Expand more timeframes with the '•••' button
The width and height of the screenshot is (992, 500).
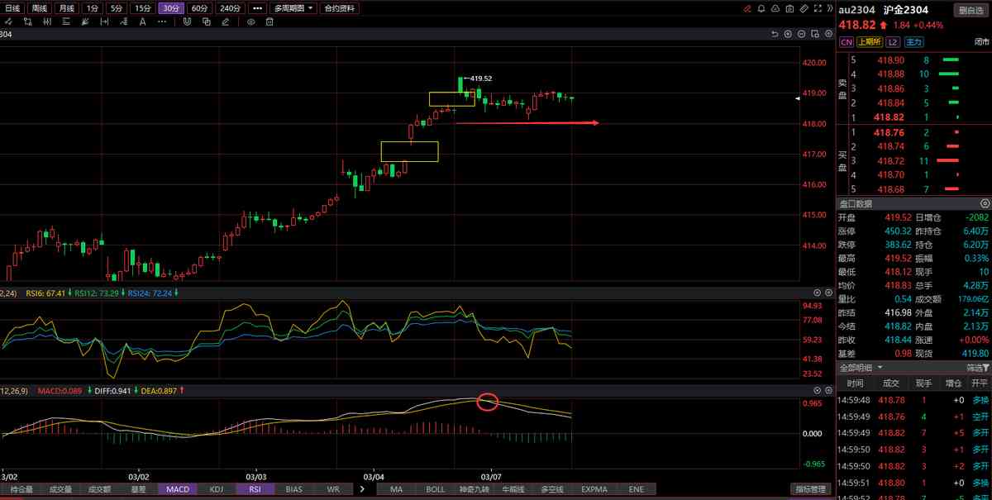(257, 8)
